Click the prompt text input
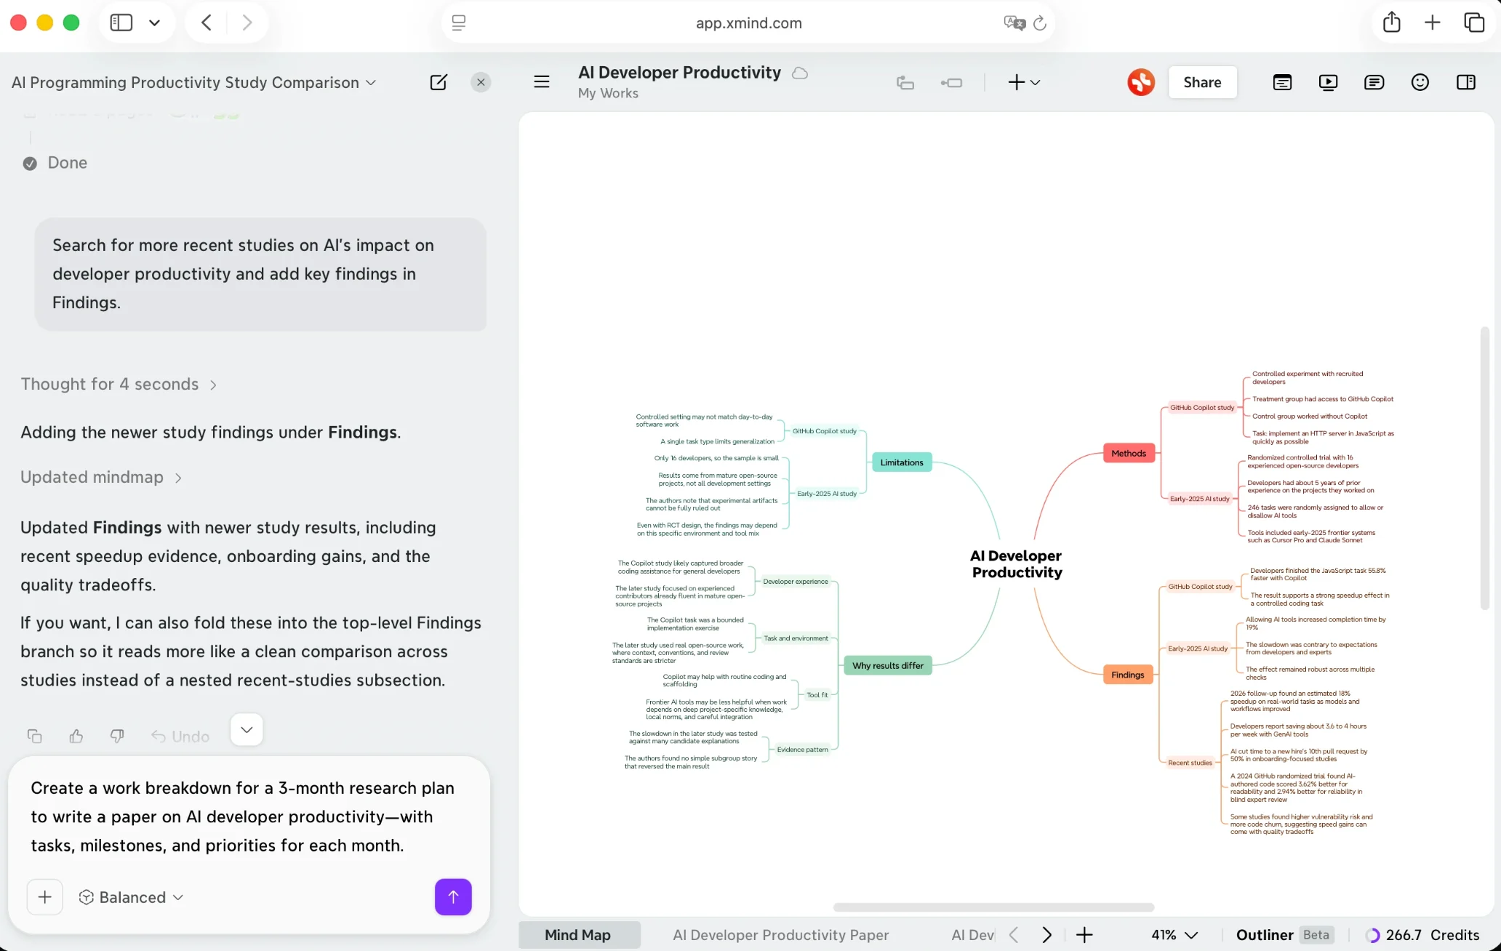Viewport: 1501px width, 951px height. coord(249,816)
